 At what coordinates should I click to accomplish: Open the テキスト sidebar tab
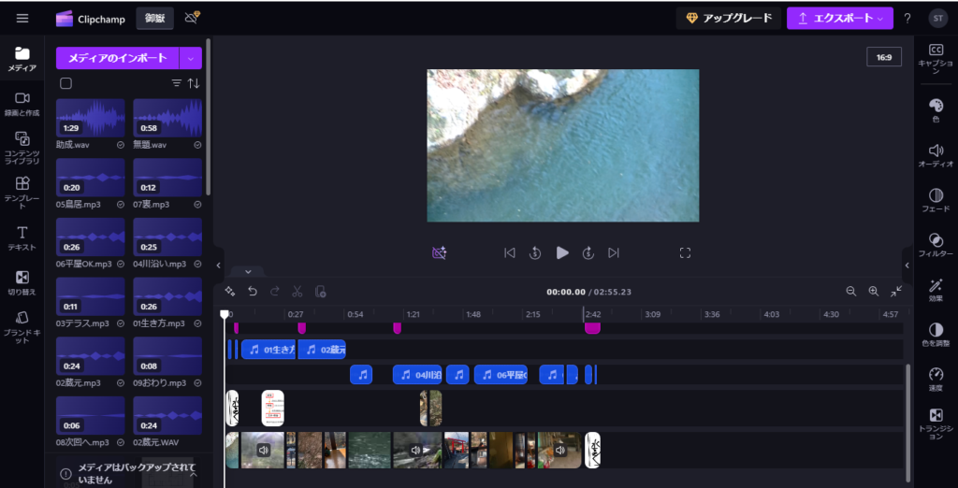pos(22,238)
